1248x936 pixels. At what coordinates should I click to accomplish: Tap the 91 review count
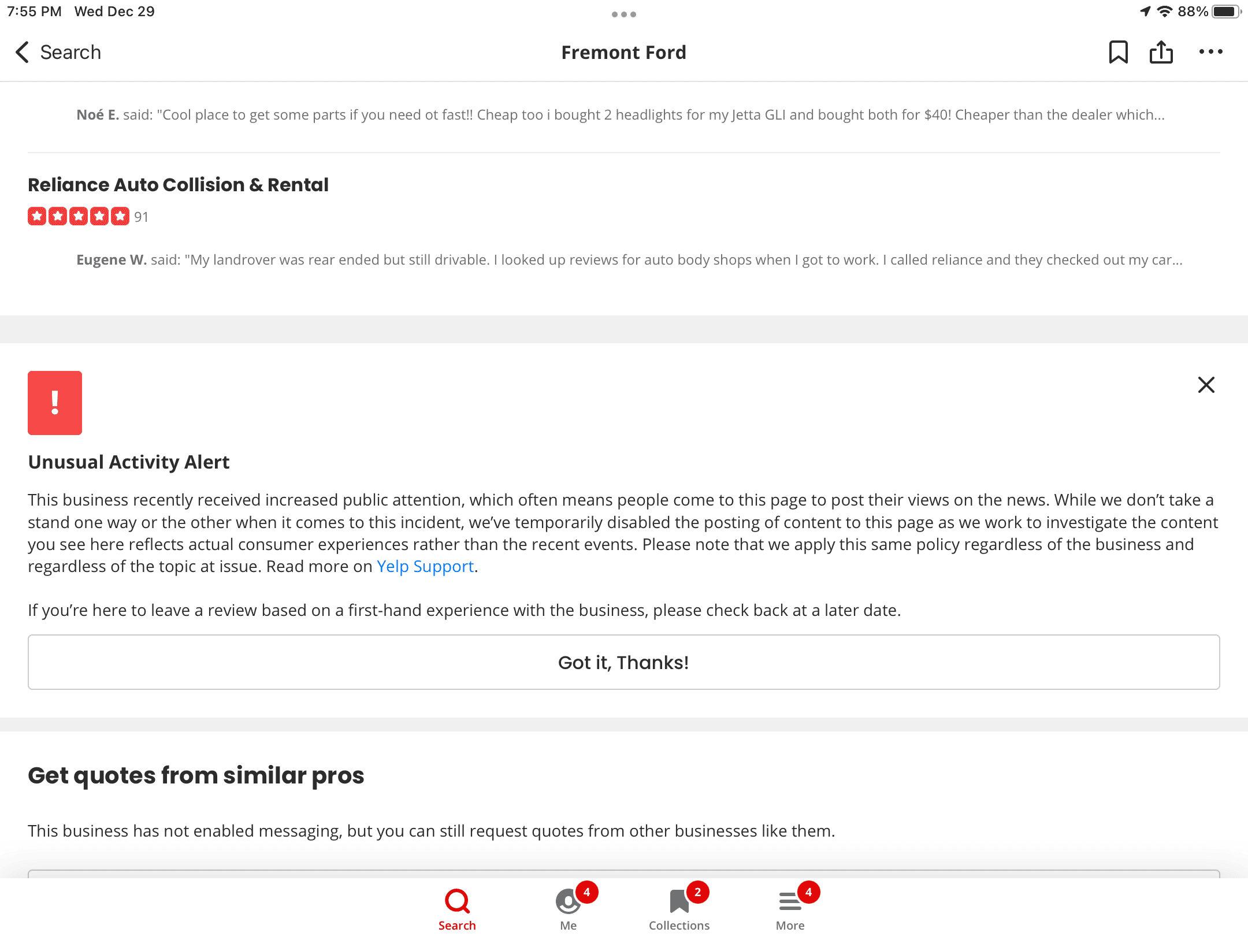(142, 217)
